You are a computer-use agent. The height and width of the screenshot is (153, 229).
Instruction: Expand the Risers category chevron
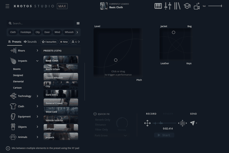37,51
